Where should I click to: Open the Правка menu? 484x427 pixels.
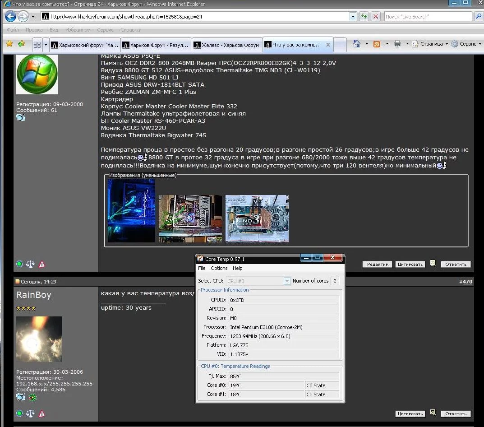pyautogui.click(x=34, y=30)
